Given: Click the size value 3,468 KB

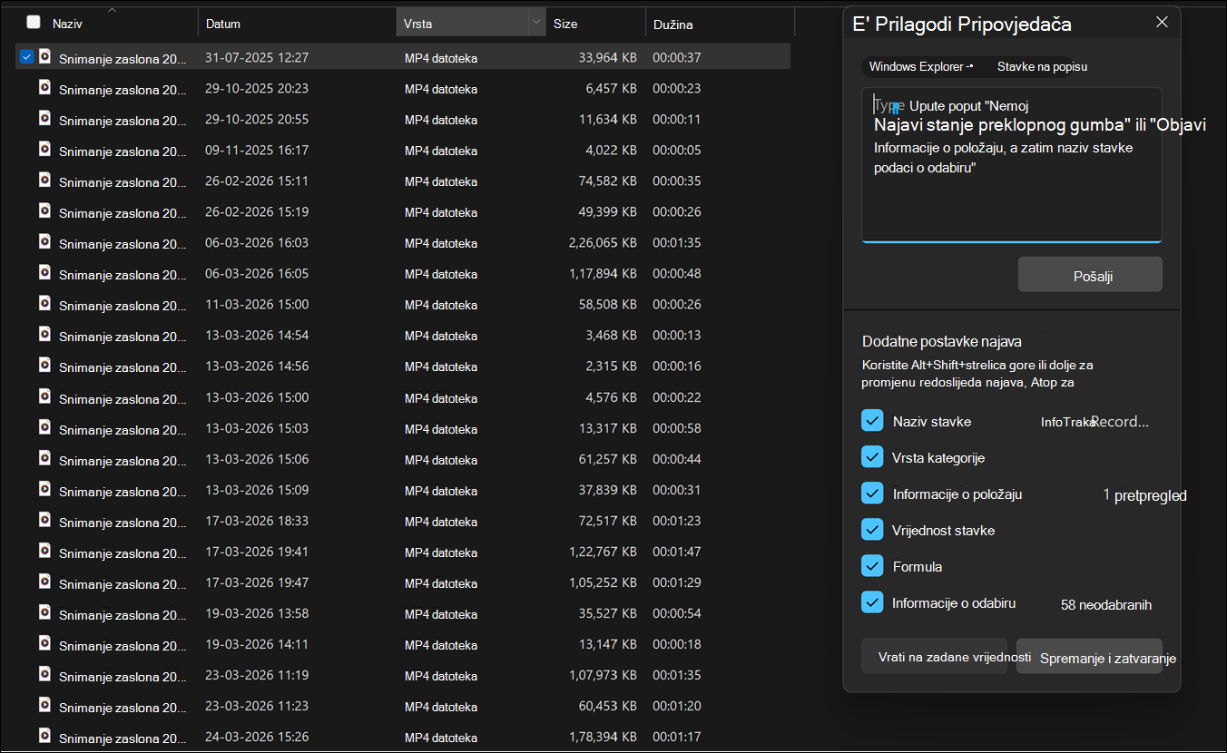Looking at the screenshot, I should point(611,336).
